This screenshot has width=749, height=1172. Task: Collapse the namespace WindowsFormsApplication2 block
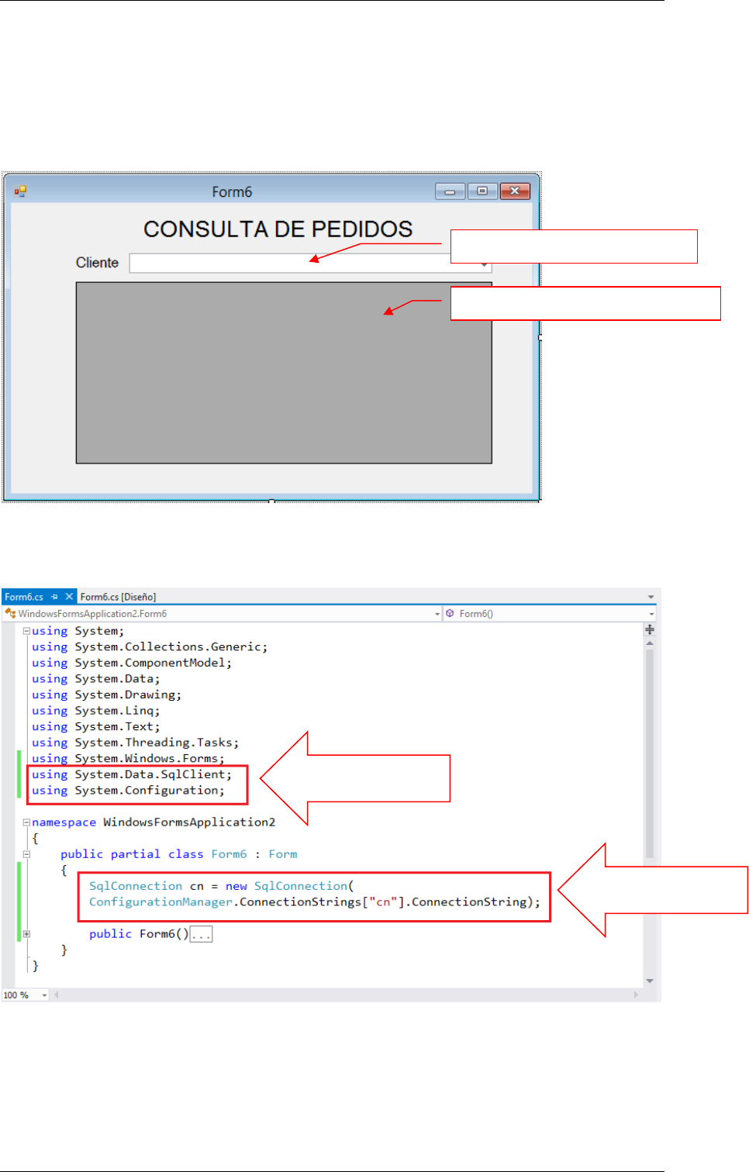click(x=26, y=822)
